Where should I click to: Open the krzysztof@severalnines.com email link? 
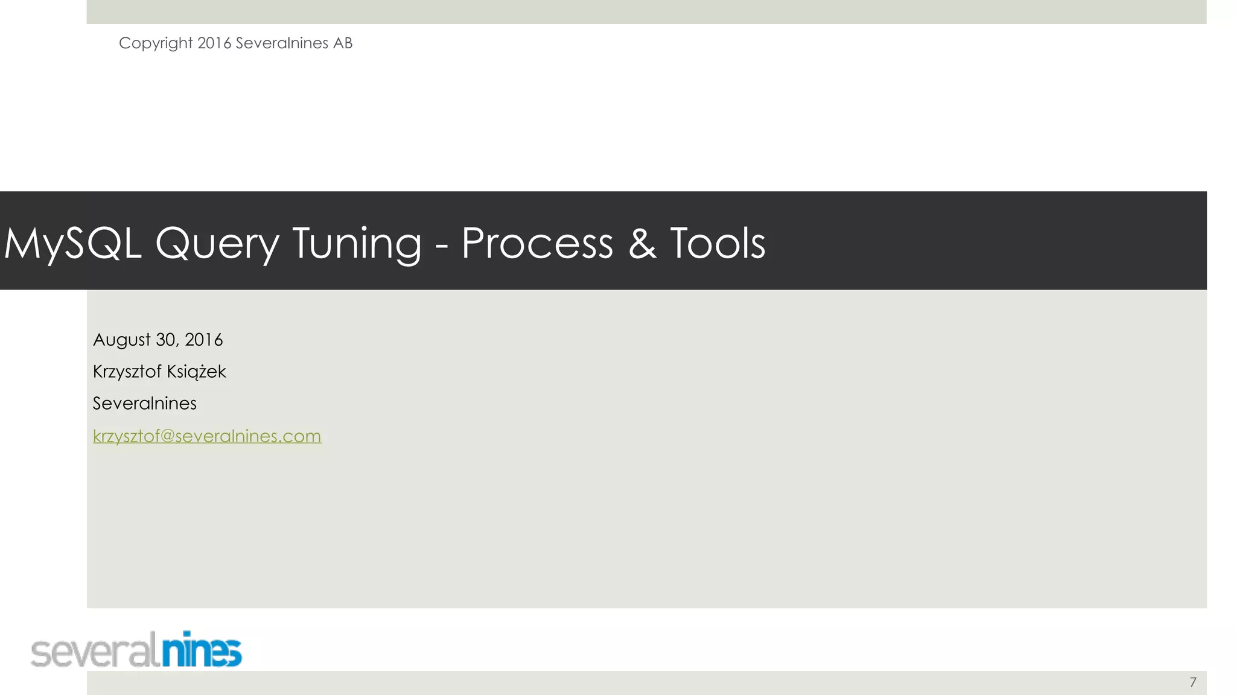[207, 436]
